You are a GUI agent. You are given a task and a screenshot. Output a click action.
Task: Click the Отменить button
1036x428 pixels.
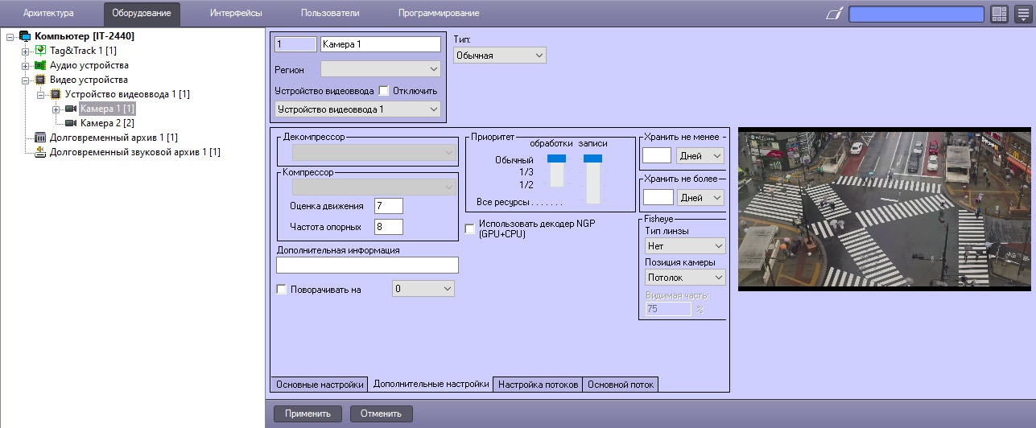coord(381,414)
